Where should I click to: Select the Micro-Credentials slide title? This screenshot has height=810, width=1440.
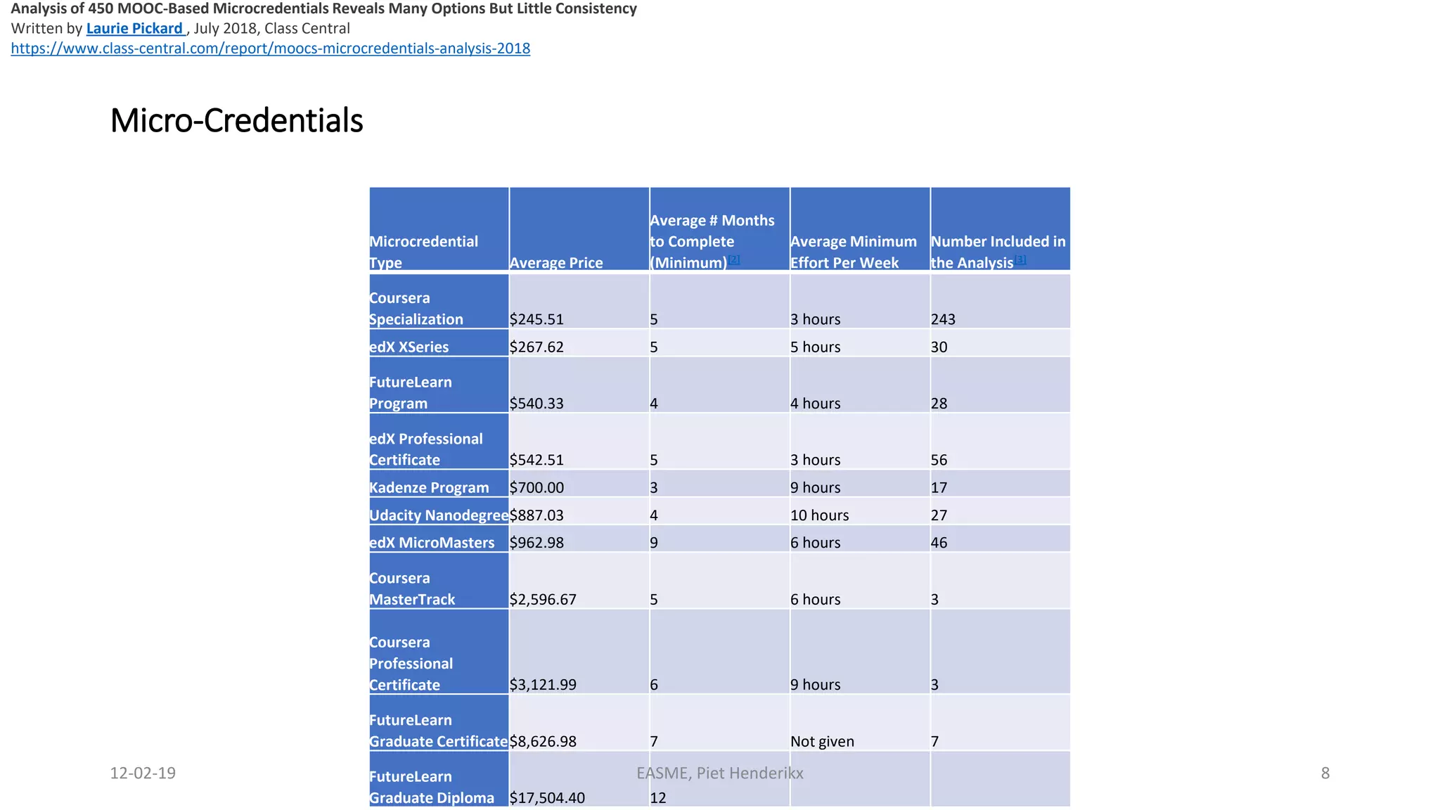237,120
